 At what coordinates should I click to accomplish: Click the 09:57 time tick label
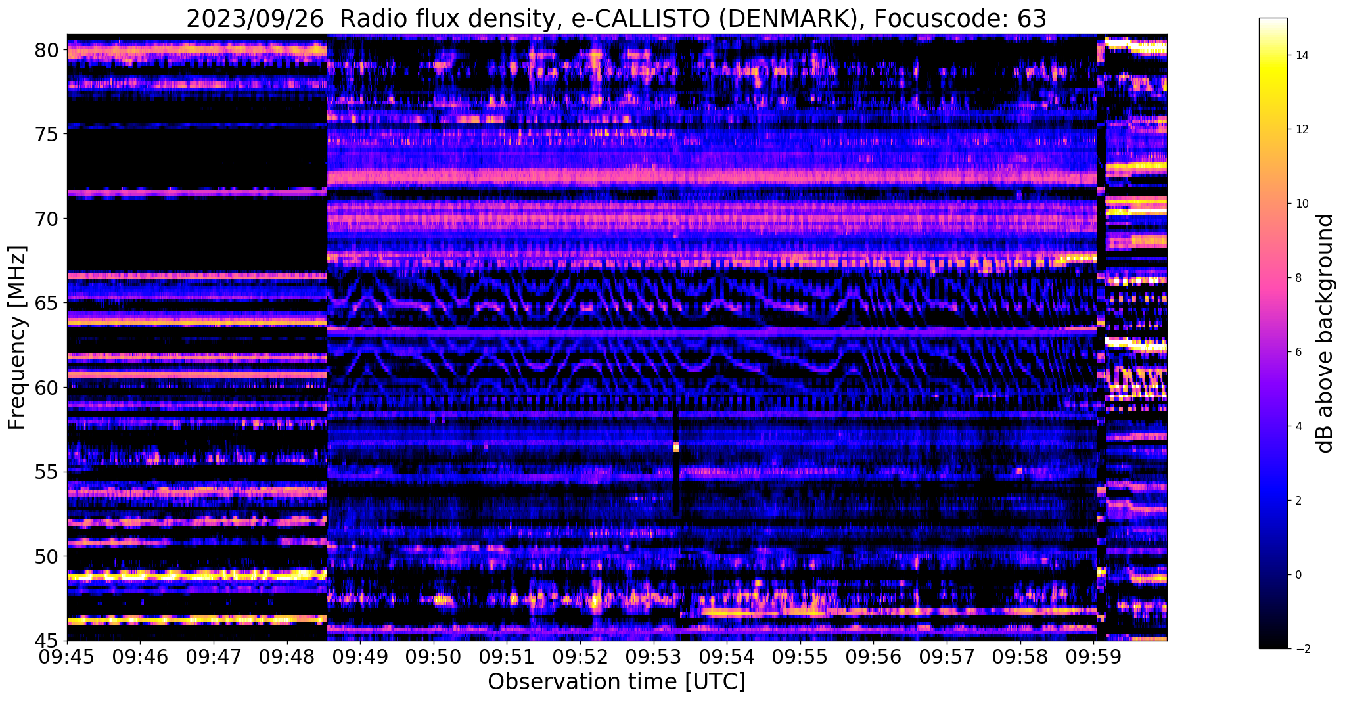point(947,656)
